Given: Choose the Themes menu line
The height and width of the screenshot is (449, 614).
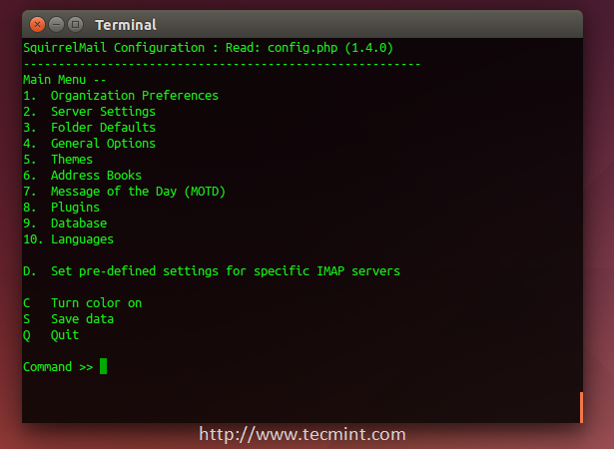Looking at the screenshot, I should pyautogui.click(x=71, y=160).
